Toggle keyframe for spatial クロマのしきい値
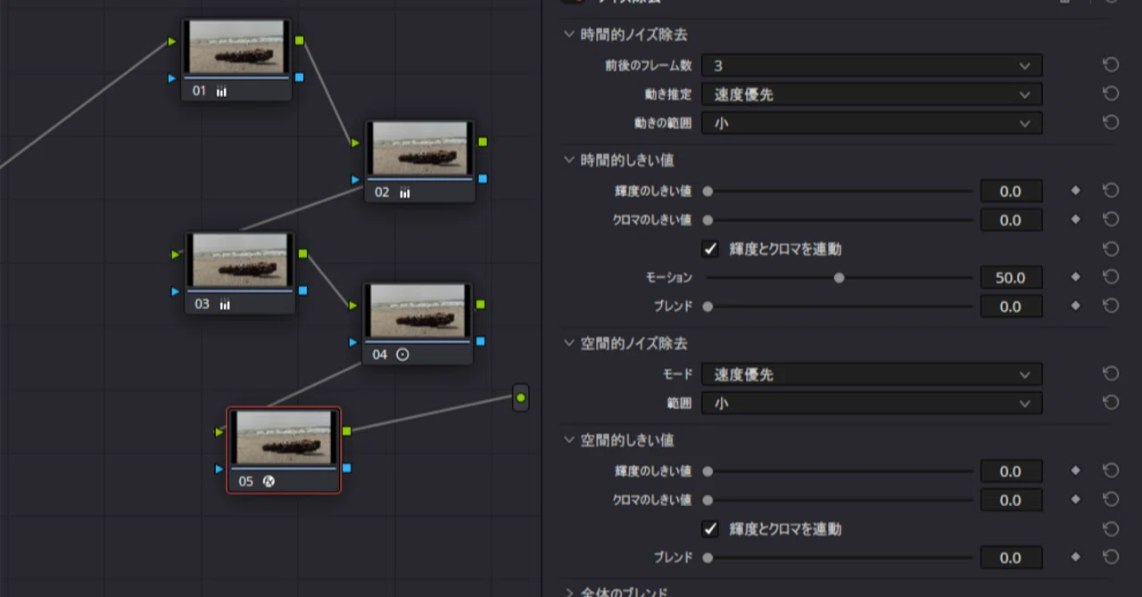 (x=1075, y=499)
